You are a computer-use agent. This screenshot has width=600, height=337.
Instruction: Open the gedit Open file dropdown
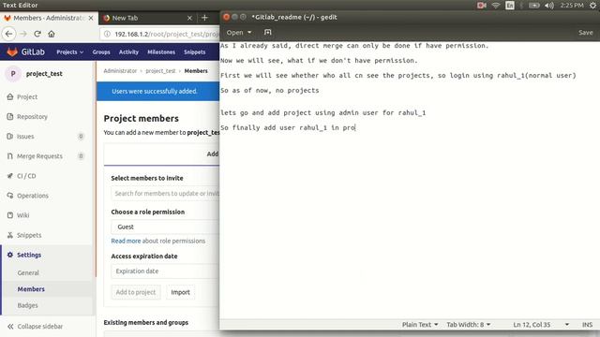click(x=239, y=33)
